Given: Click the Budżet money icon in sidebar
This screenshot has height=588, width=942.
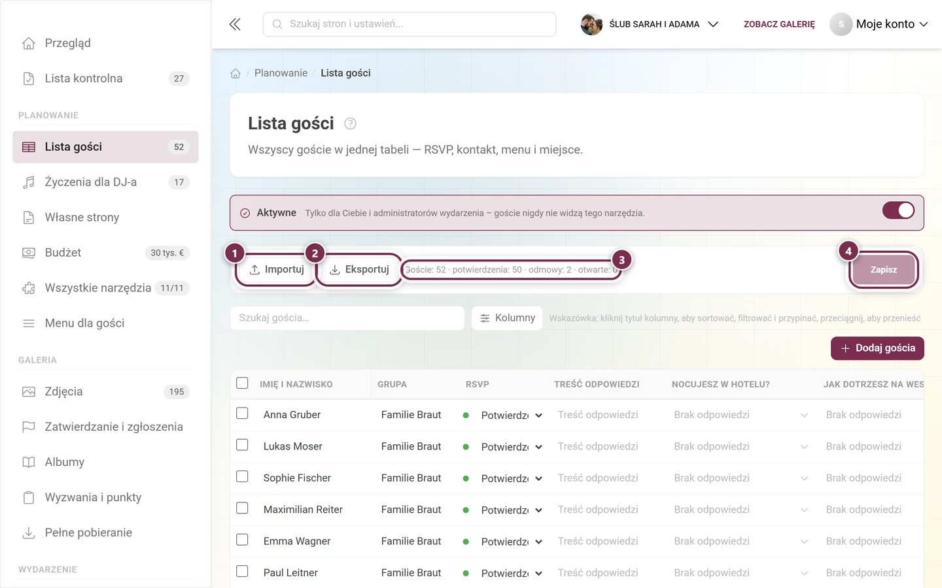Looking at the screenshot, I should pyautogui.click(x=29, y=253).
